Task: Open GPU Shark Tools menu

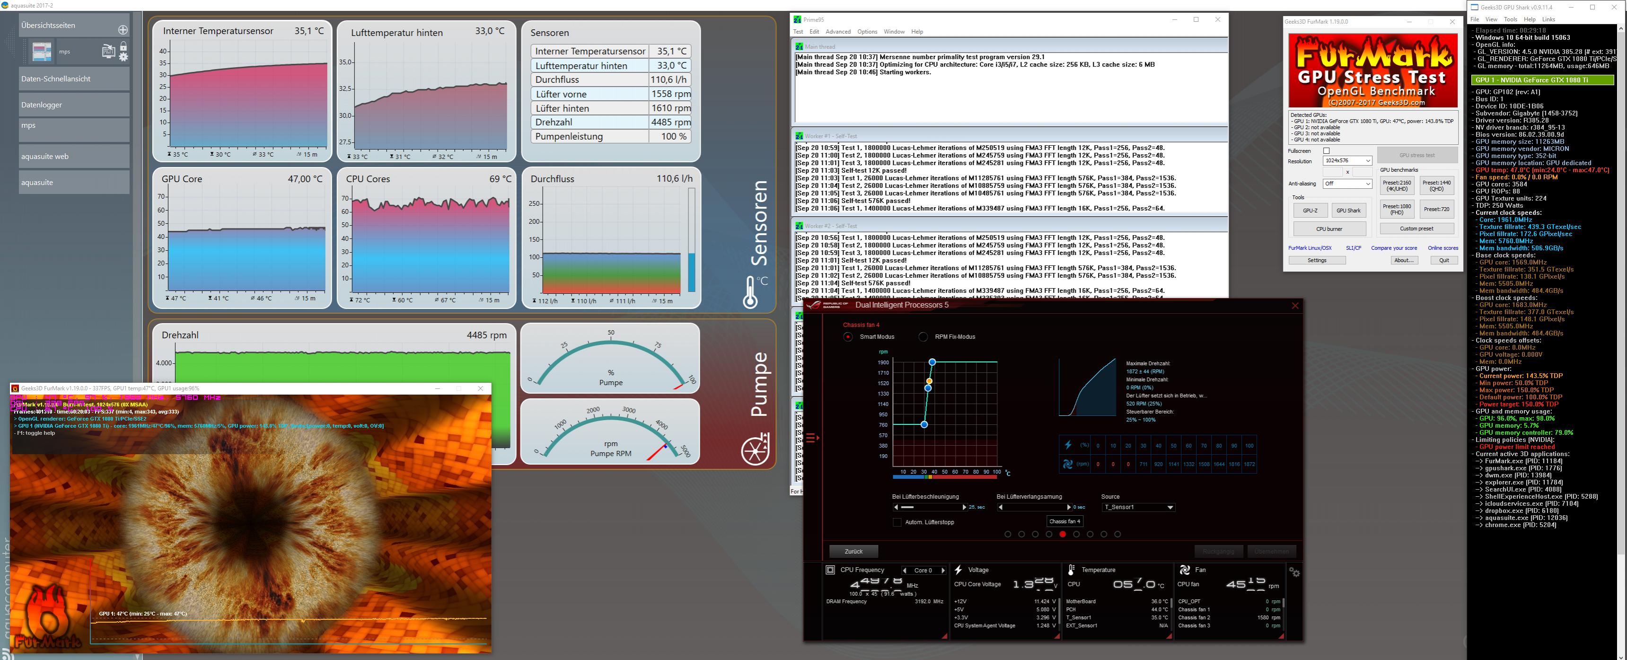Action: 1510,19
